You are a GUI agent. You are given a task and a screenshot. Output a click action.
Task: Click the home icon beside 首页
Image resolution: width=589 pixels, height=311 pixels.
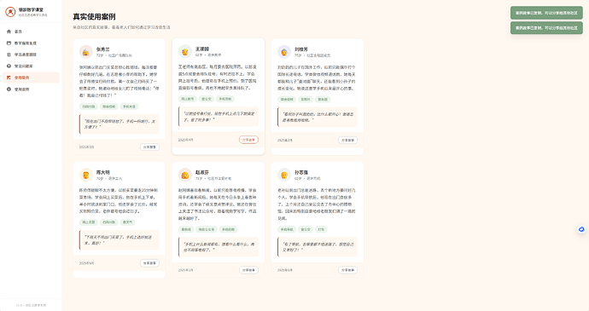[9, 32]
